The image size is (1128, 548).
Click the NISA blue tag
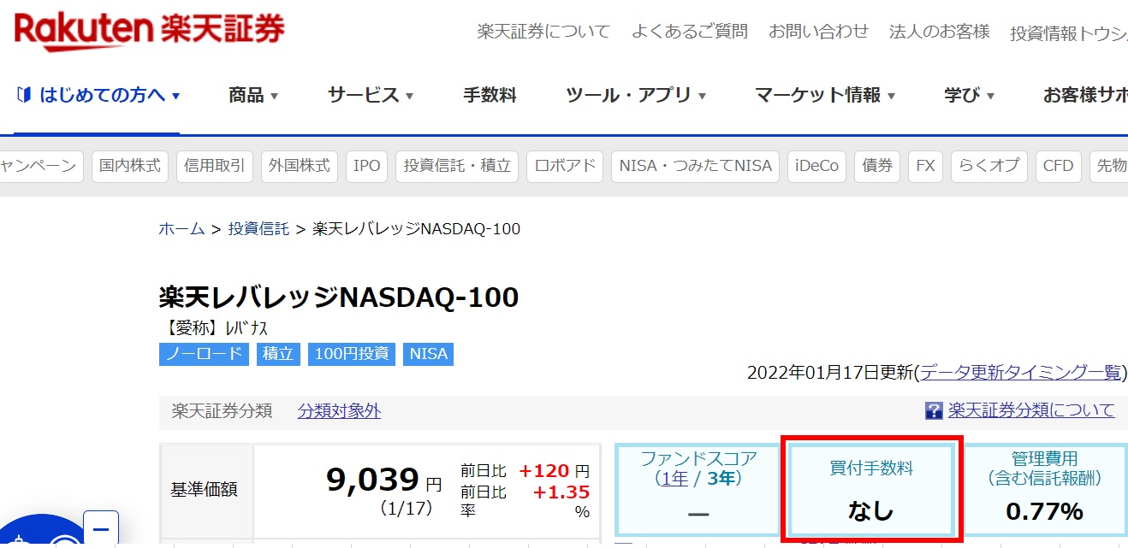[x=428, y=354]
